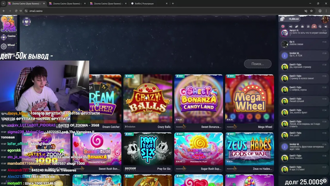
Task: Open the support headset icon
Action: point(320,27)
